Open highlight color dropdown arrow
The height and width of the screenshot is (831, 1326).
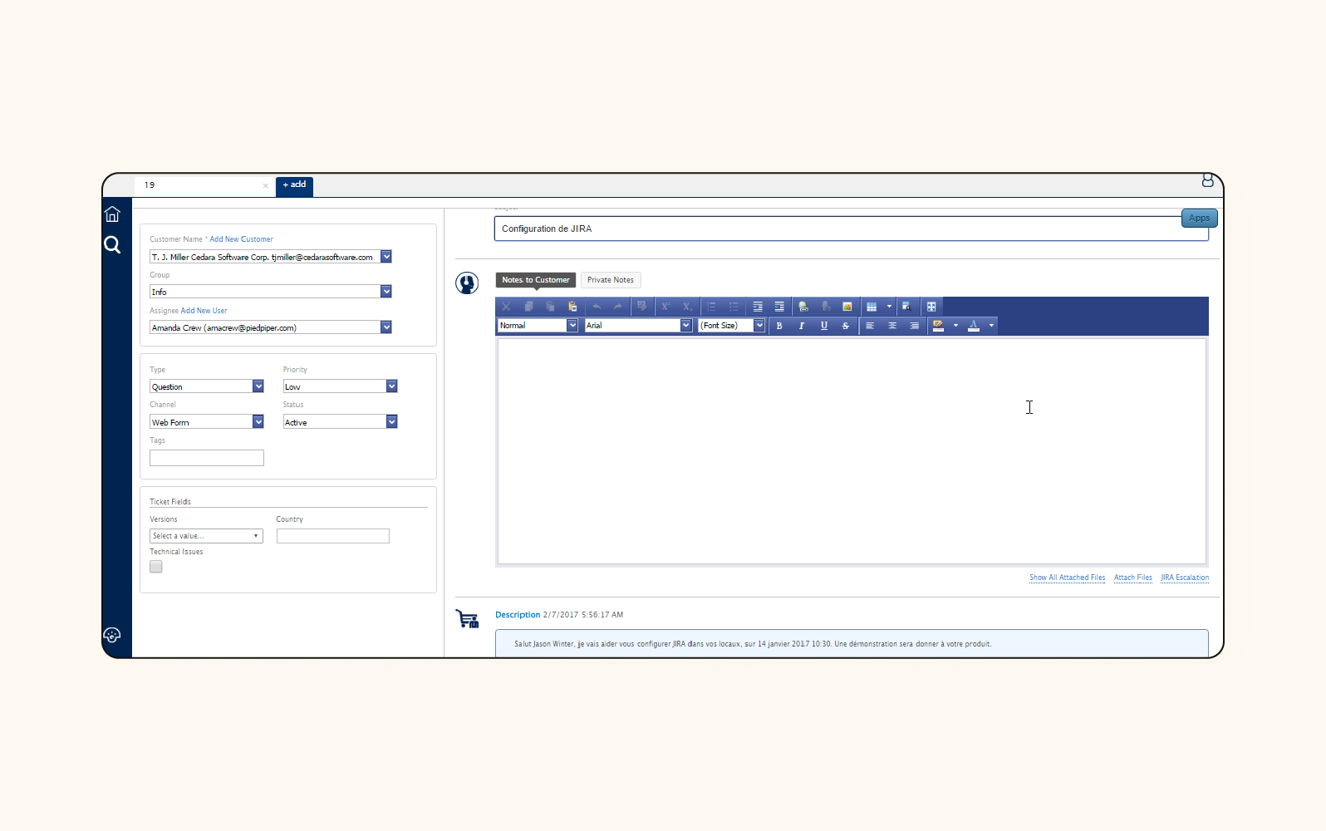point(955,326)
